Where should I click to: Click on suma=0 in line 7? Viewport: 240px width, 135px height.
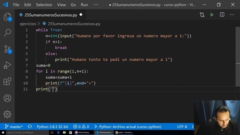click(43, 66)
